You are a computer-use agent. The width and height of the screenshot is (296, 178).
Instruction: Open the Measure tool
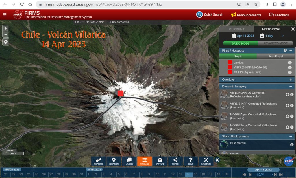click(x=98, y=161)
